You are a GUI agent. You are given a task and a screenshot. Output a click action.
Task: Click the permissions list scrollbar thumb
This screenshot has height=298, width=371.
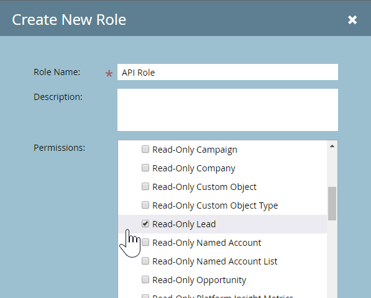pos(332,204)
